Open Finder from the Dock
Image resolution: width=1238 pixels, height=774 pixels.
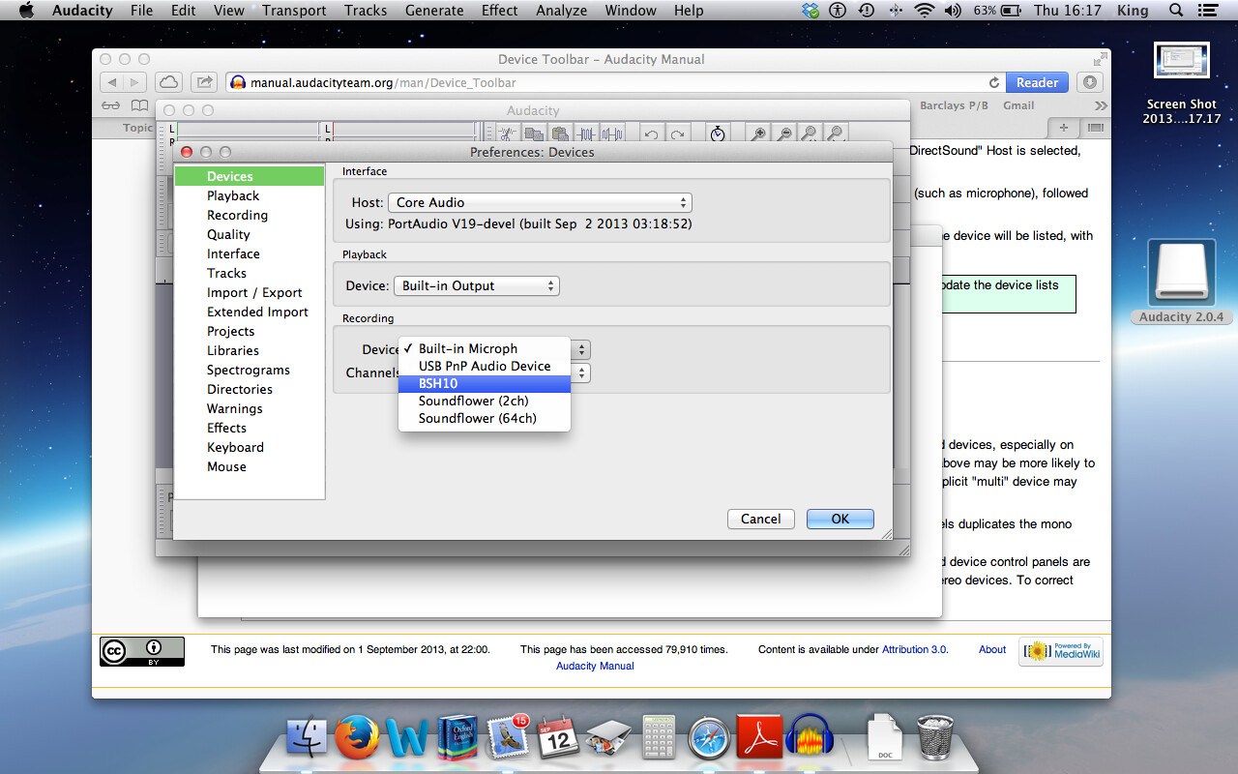309,739
